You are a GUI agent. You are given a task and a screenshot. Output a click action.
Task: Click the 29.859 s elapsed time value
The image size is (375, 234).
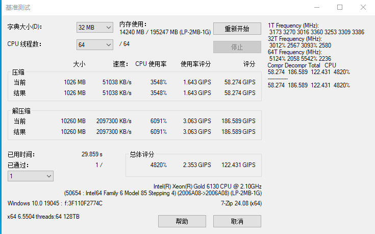[92, 154]
